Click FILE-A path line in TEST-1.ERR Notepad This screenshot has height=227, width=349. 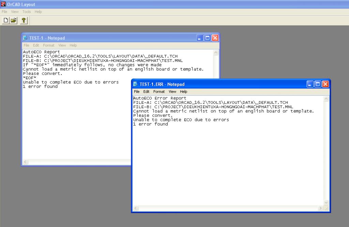click(211, 102)
